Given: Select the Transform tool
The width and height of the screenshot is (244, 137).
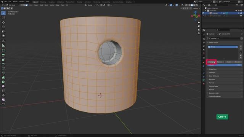Looking at the screenshot, I should 3,36.
